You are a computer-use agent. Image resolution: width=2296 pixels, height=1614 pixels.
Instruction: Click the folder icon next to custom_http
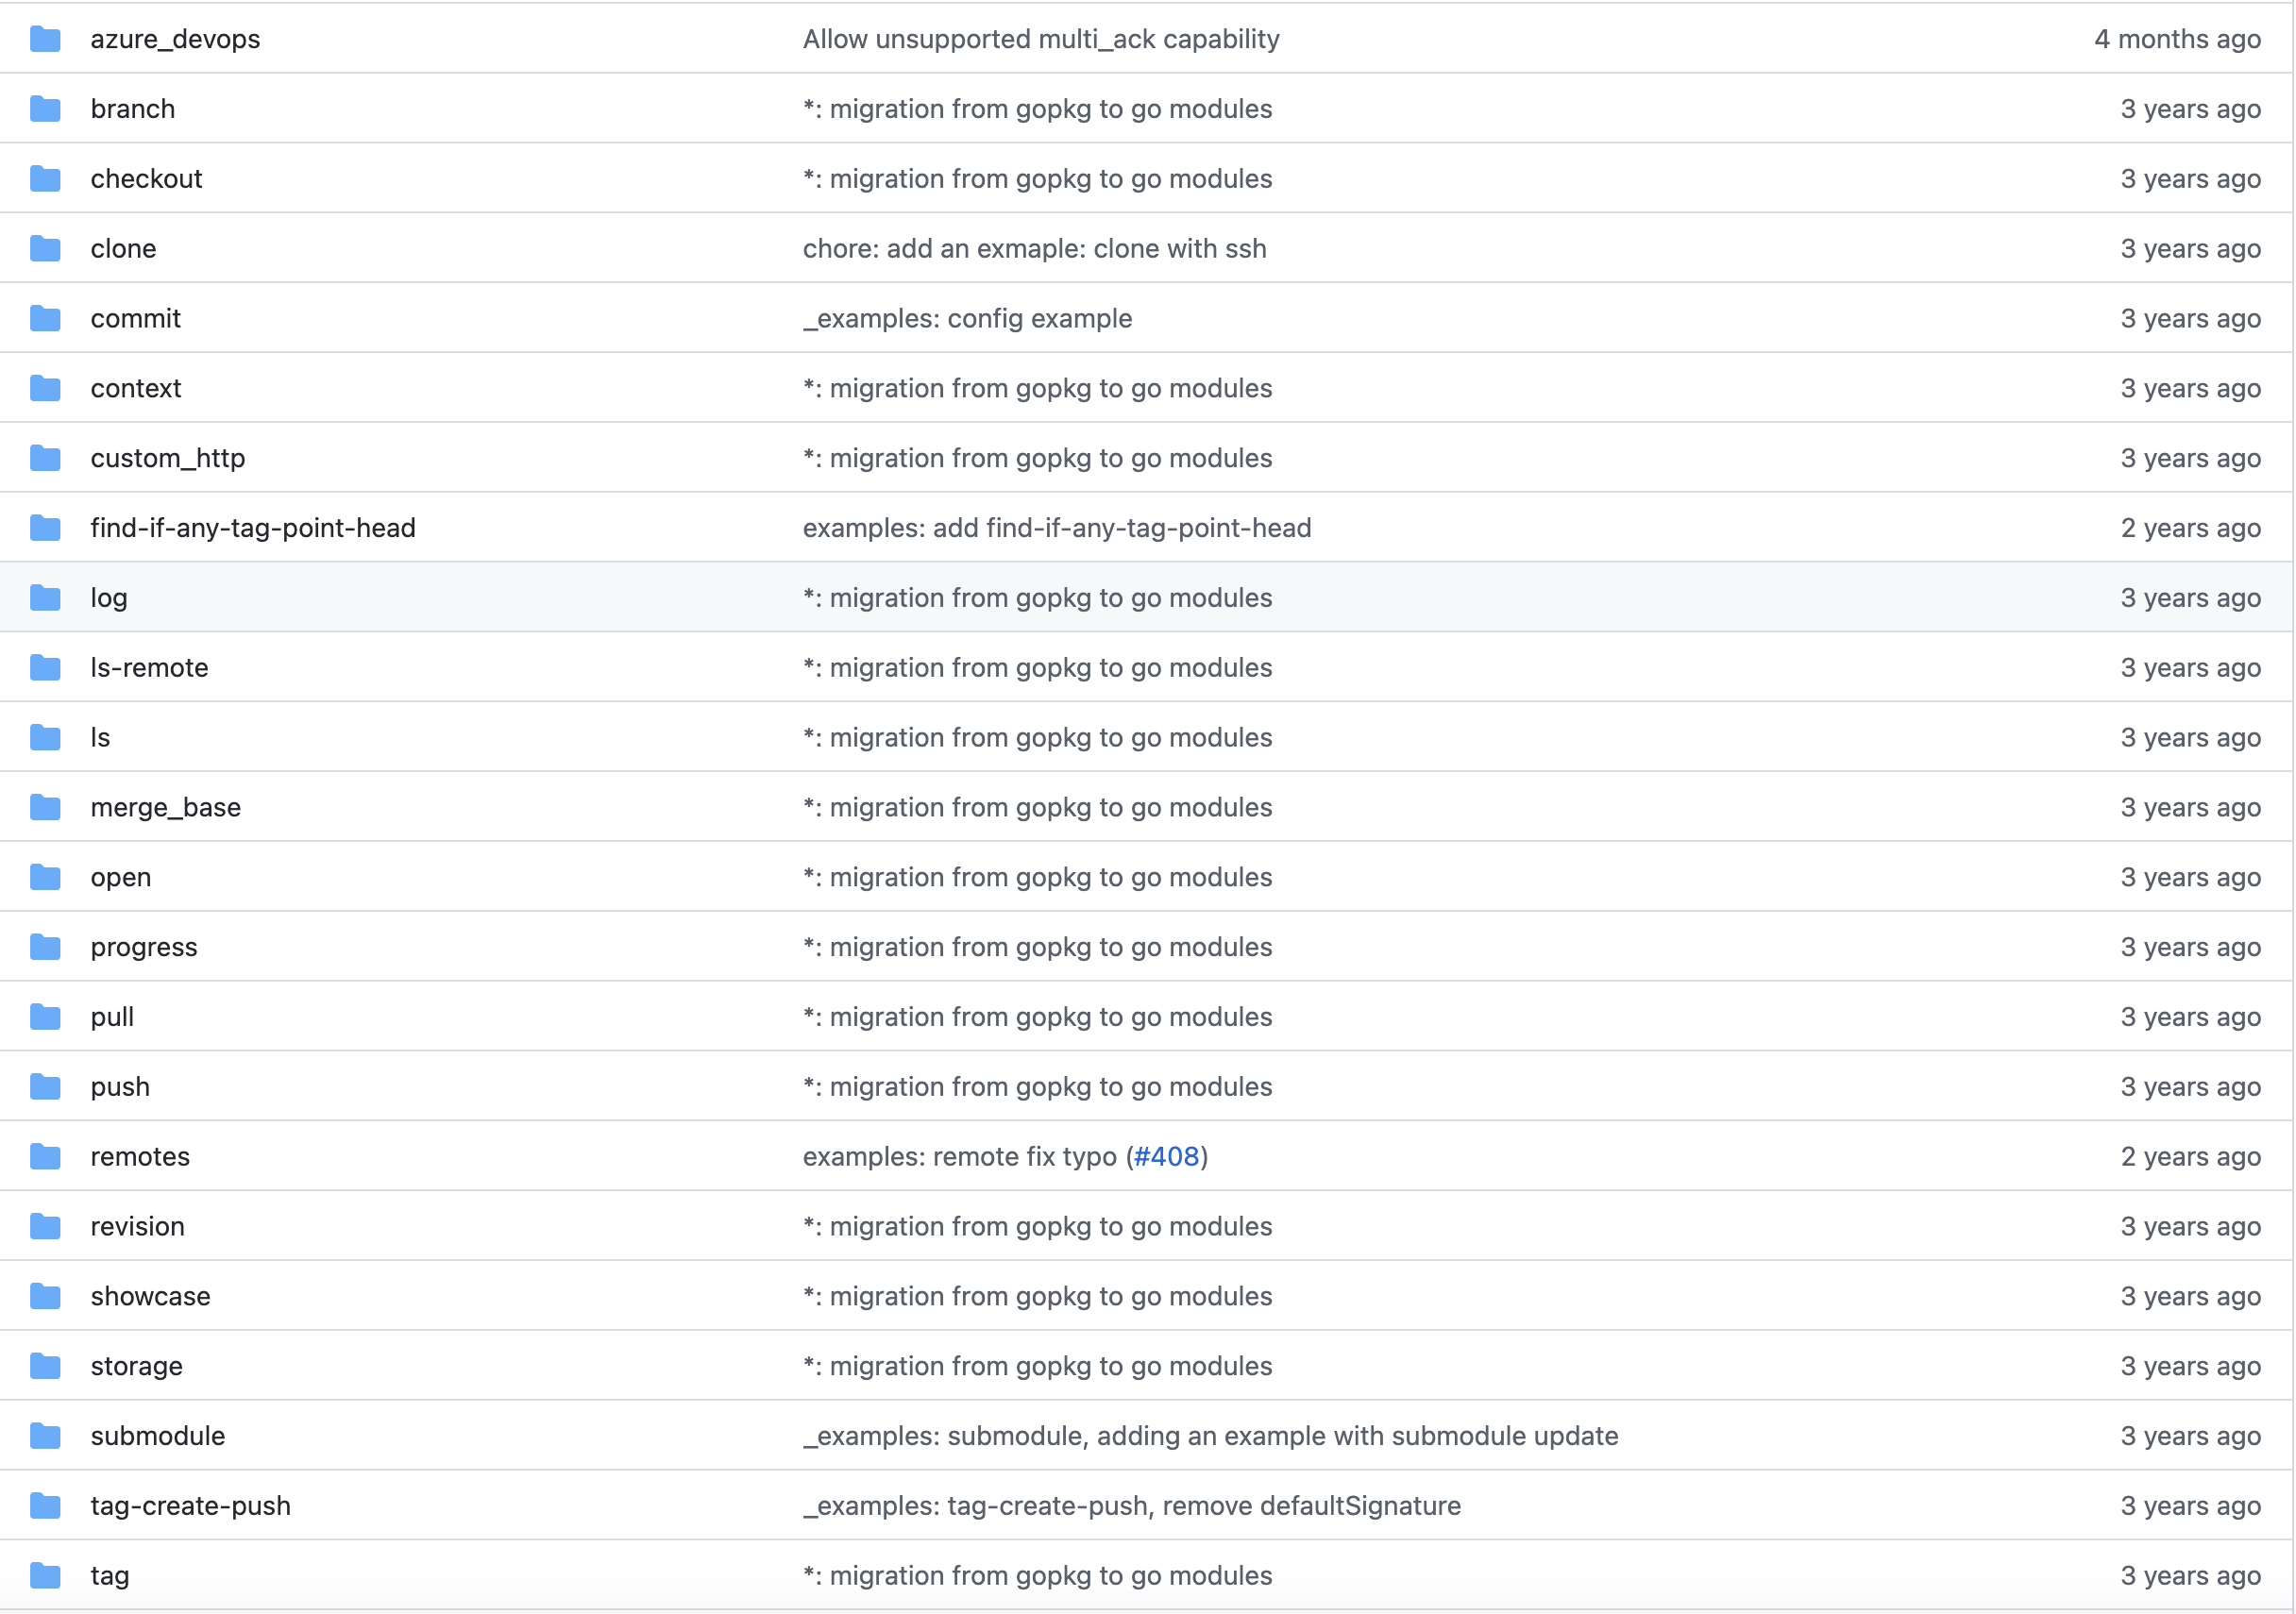coord(45,458)
